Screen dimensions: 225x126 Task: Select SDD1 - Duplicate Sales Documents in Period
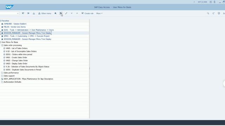[x=24, y=70]
